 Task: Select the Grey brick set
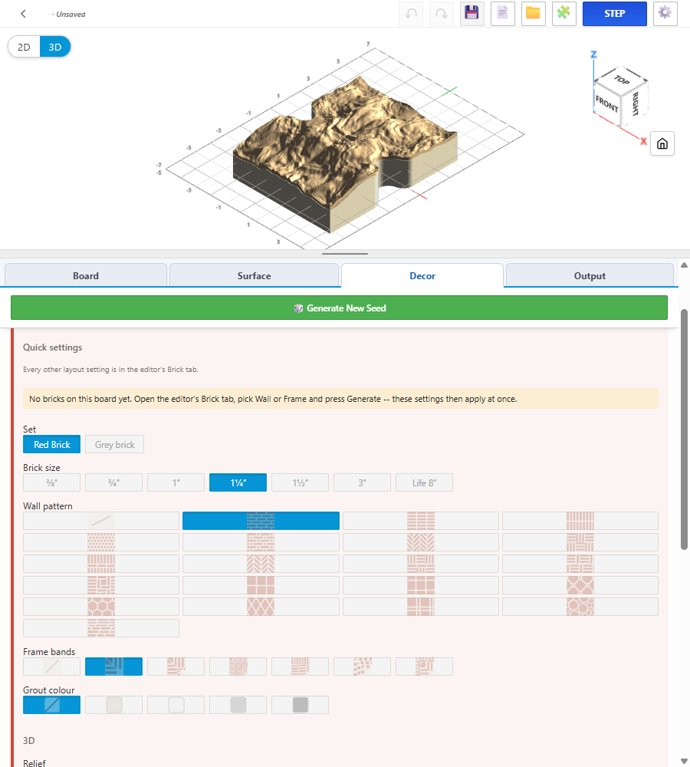(x=114, y=445)
